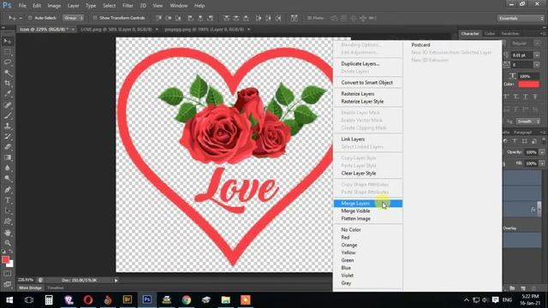Click the Photoshop Ps logo icon
This screenshot has height=308, width=548.
(8, 5)
